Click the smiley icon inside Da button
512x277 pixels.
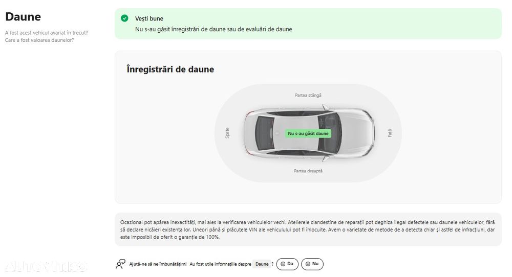pos(283,264)
